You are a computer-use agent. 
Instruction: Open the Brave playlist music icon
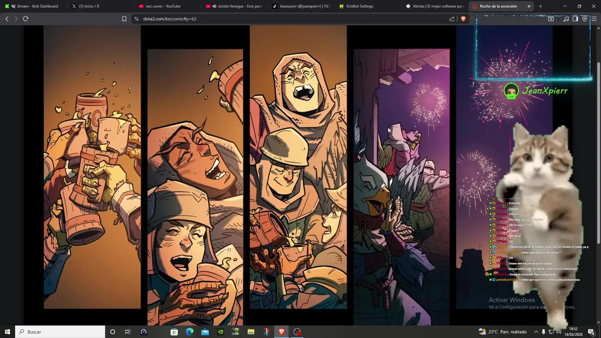pyautogui.click(x=566, y=19)
